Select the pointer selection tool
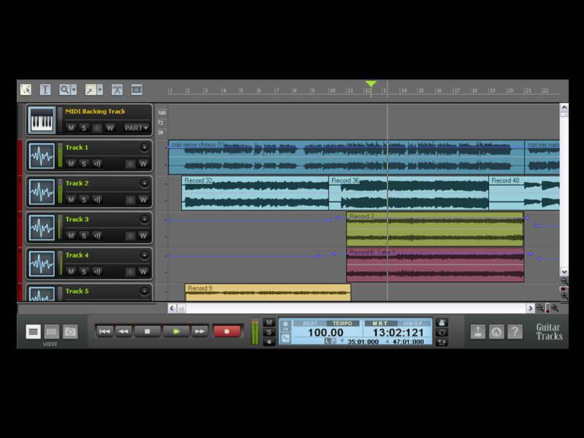Viewport: 584px width, 438px height. (x=26, y=90)
